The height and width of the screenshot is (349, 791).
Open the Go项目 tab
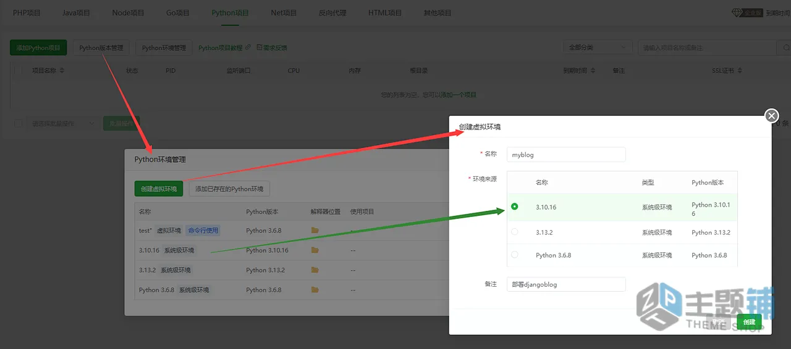click(x=178, y=13)
